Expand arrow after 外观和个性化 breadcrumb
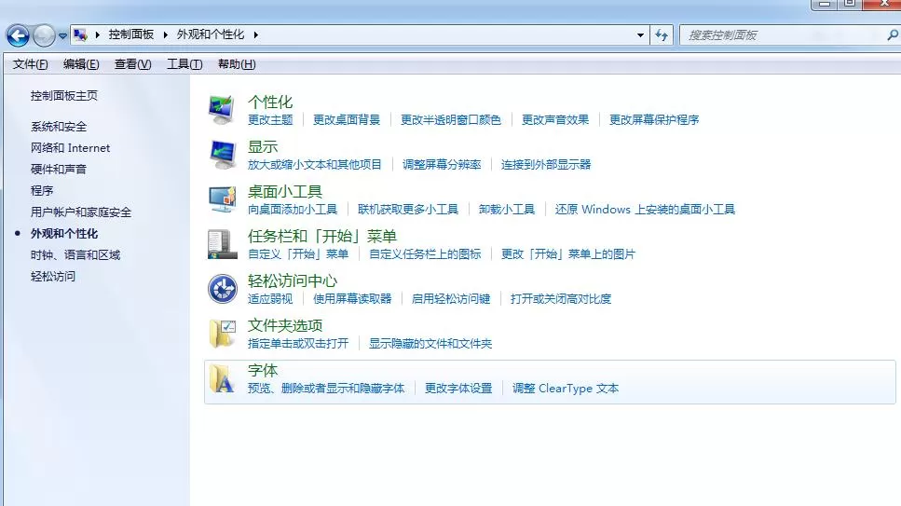The image size is (901, 506). [x=255, y=35]
